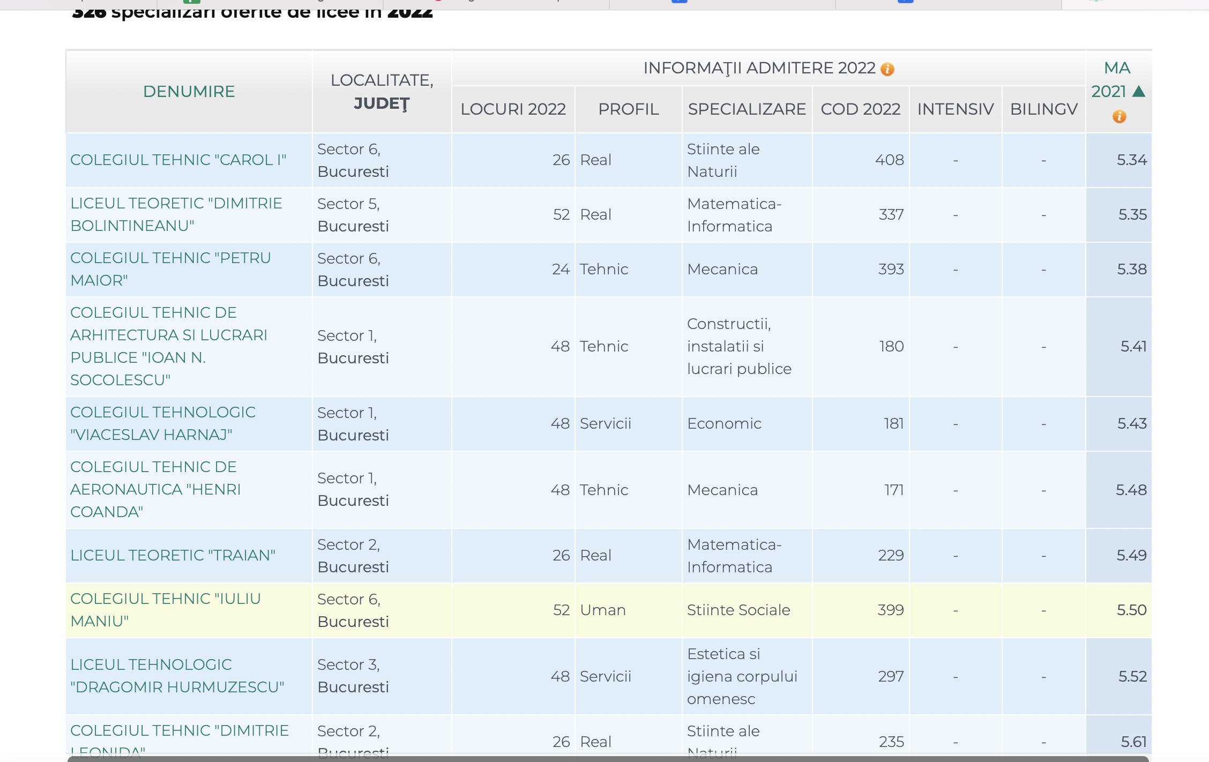Sort table by DENUMIRE header
Viewport: 1209px width, 762px height.
tap(189, 92)
